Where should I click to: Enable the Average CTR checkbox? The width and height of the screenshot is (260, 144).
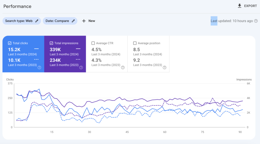point(93,43)
